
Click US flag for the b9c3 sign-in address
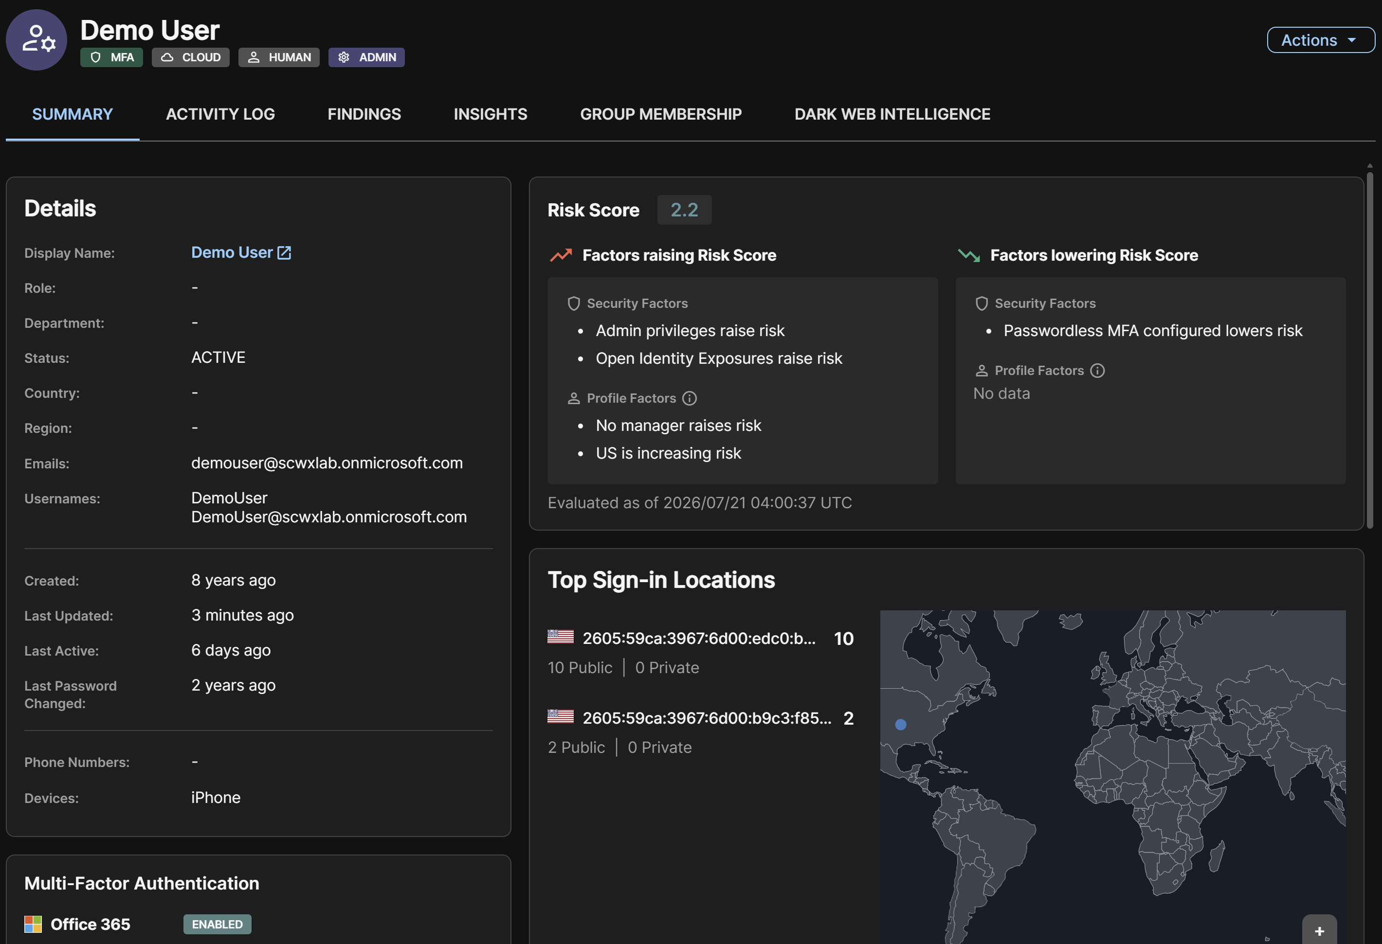coord(560,716)
